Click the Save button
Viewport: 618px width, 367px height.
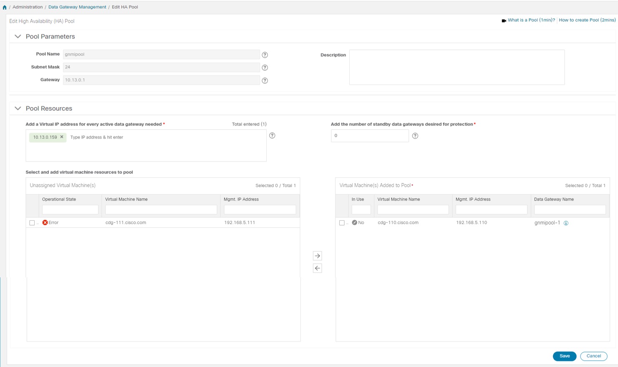tap(564, 356)
